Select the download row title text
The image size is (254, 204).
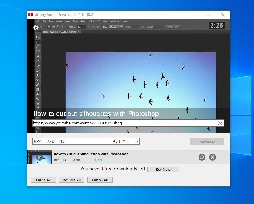(x=91, y=154)
